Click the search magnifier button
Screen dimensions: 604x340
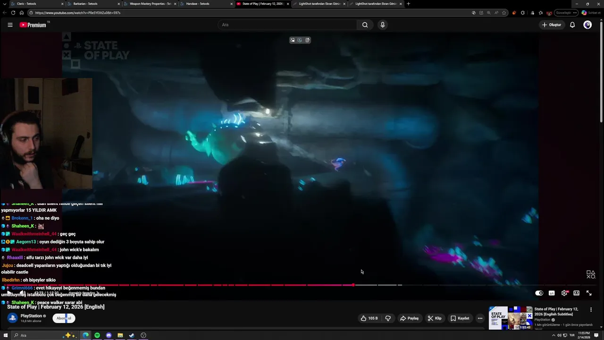coord(365,25)
